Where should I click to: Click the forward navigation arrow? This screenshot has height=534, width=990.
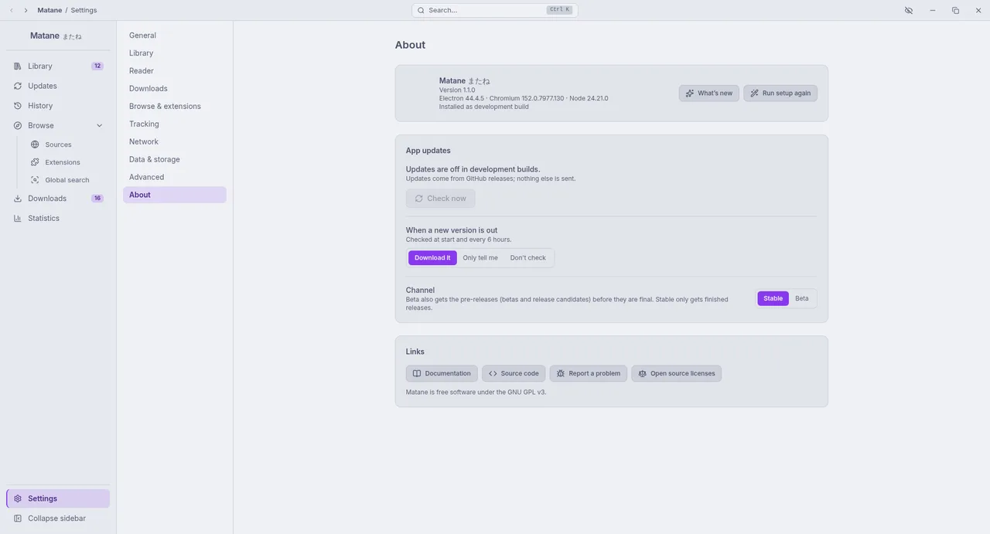click(x=26, y=10)
